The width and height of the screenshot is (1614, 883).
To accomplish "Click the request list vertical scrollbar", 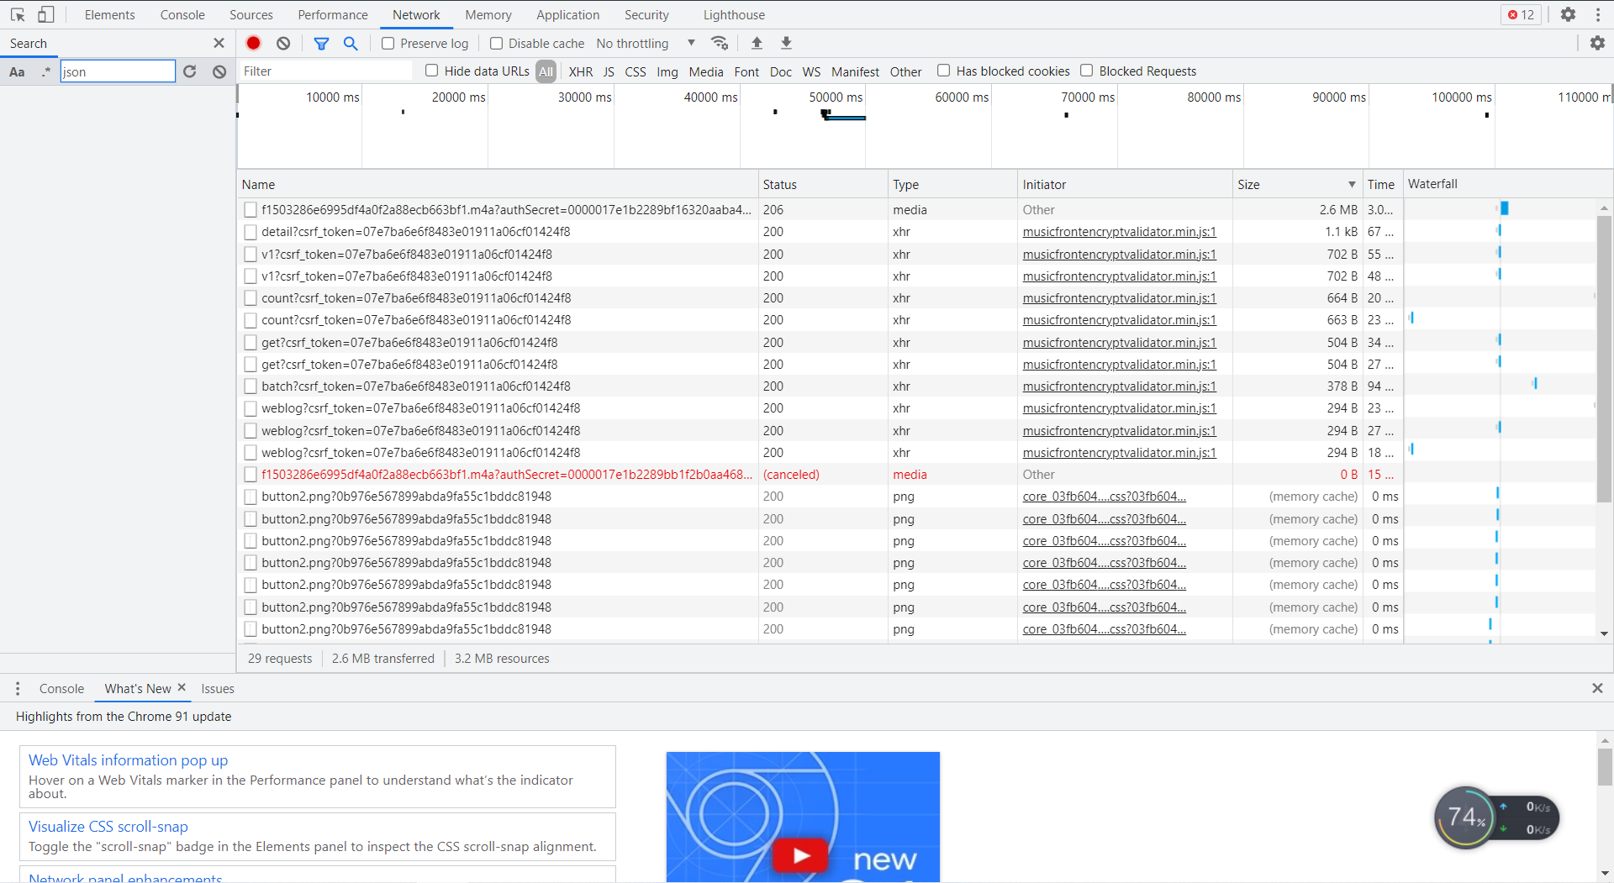I will pyautogui.click(x=1604, y=359).
